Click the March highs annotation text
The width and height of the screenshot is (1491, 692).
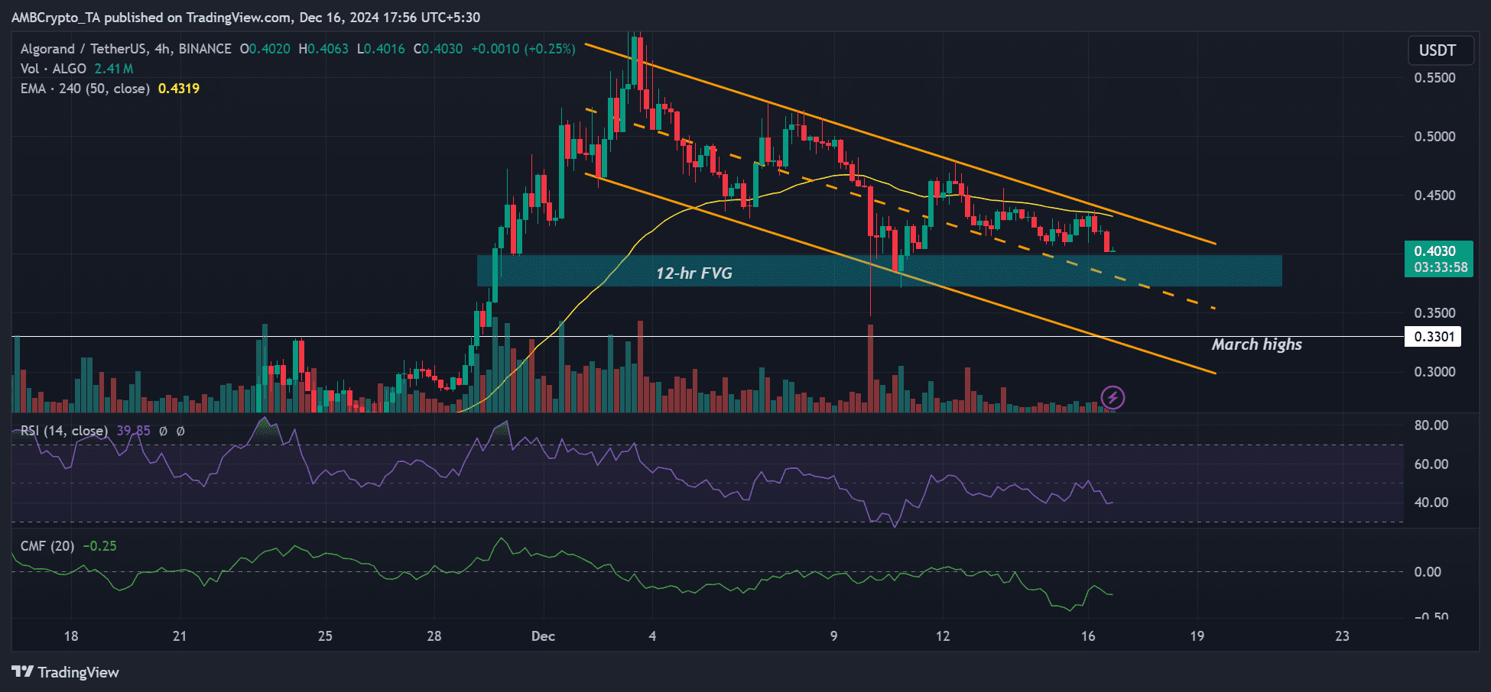point(1257,344)
